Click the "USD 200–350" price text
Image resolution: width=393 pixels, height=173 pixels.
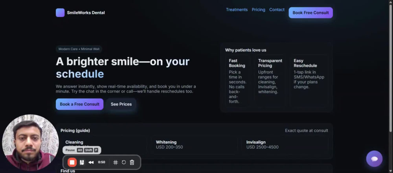pyautogui.click(x=169, y=147)
